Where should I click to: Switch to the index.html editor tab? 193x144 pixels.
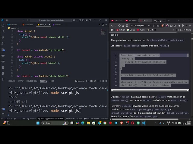click(28, 25)
